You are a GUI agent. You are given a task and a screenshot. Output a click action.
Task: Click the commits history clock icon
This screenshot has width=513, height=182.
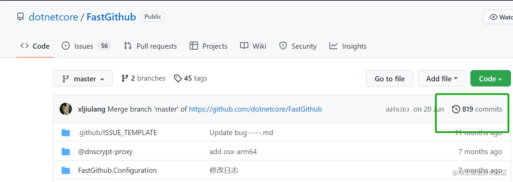456,109
